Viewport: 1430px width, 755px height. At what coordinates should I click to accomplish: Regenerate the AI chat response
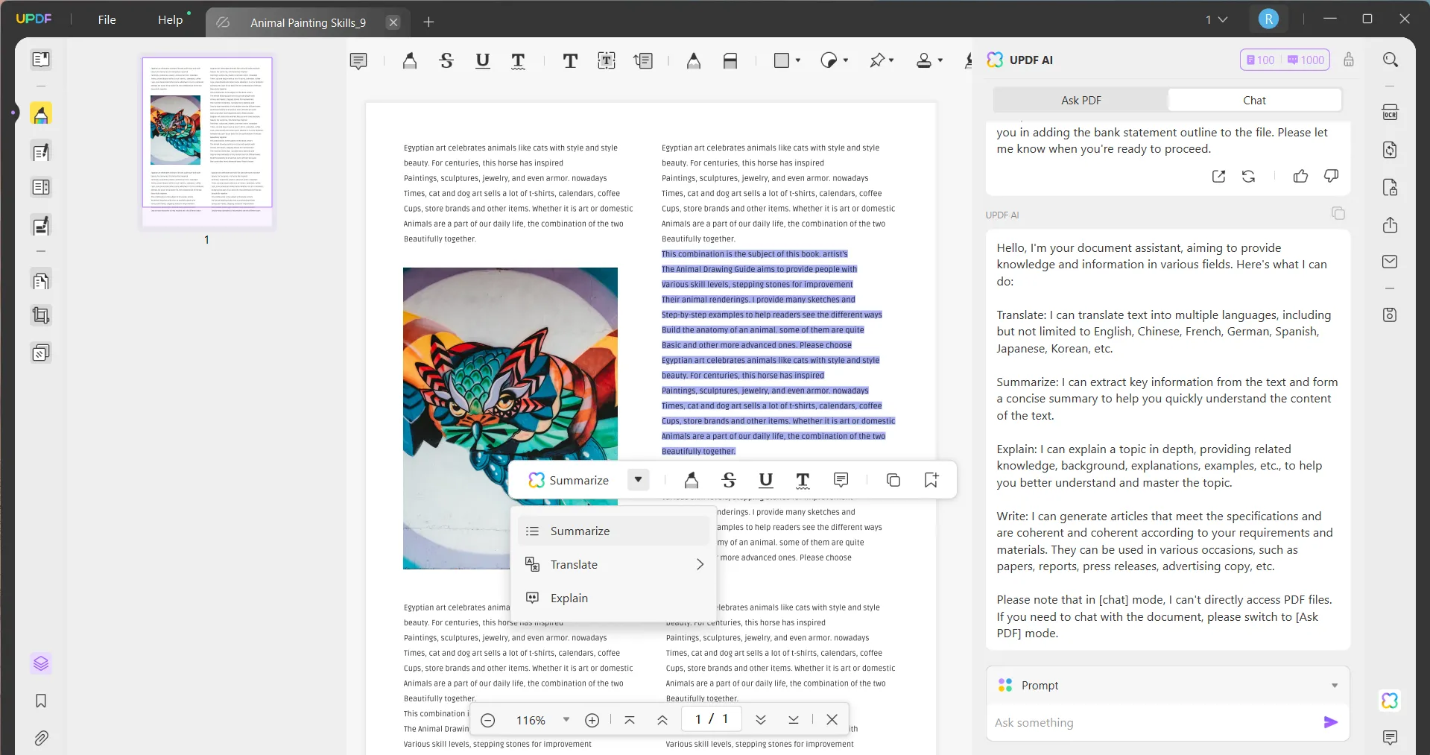[1248, 177]
